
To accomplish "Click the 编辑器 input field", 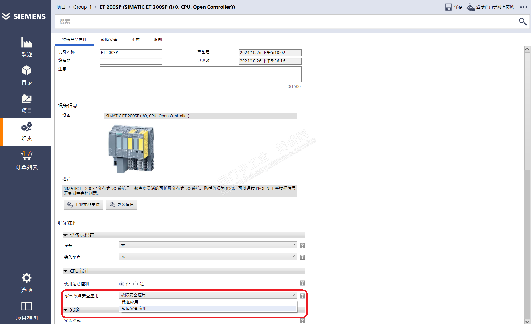I will (131, 61).
